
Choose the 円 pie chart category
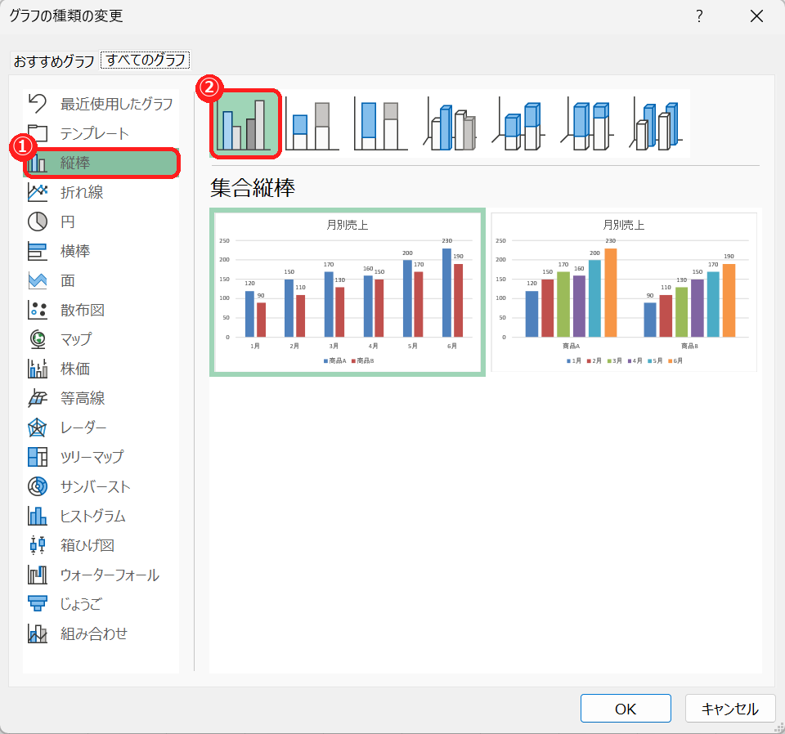(101, 222)
